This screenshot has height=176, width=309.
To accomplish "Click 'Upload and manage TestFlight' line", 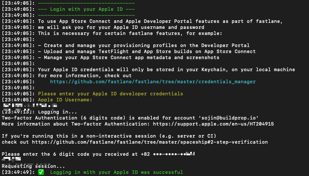I will pyautogui.click(x=147, y=51).
